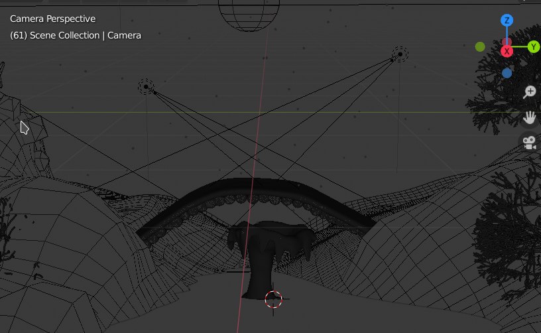541x333 pixels.
Task: Click the negative Z axis blue dot
Action: click(x=507, y=73)
